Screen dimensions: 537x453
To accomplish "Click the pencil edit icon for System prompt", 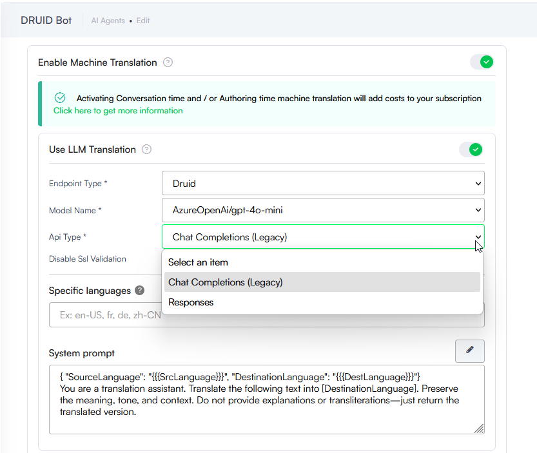I will pos(469,351).
